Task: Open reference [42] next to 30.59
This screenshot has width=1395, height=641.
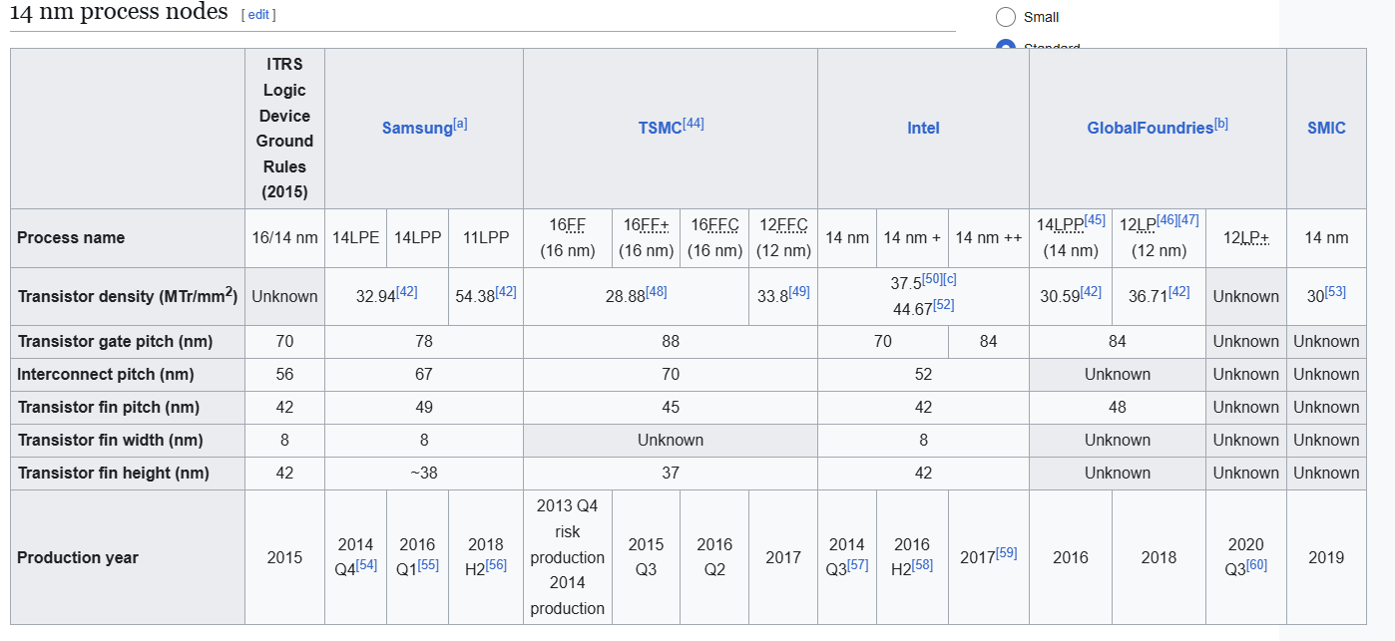Action: pos(1091,291)
